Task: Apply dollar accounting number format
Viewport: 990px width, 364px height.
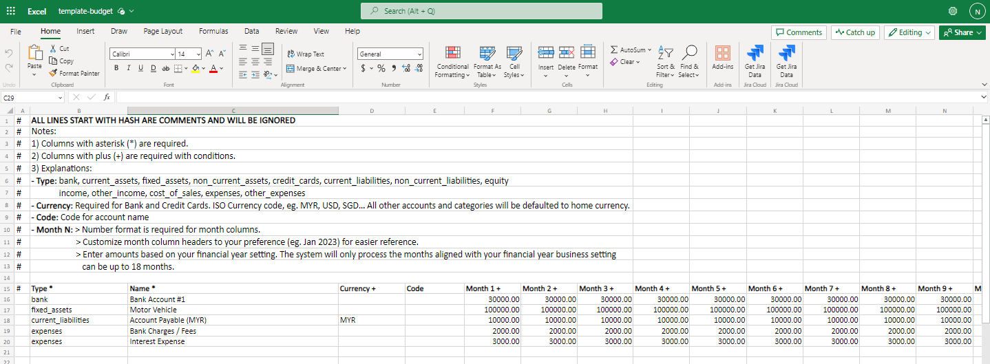Action: (x=363, y=68)
